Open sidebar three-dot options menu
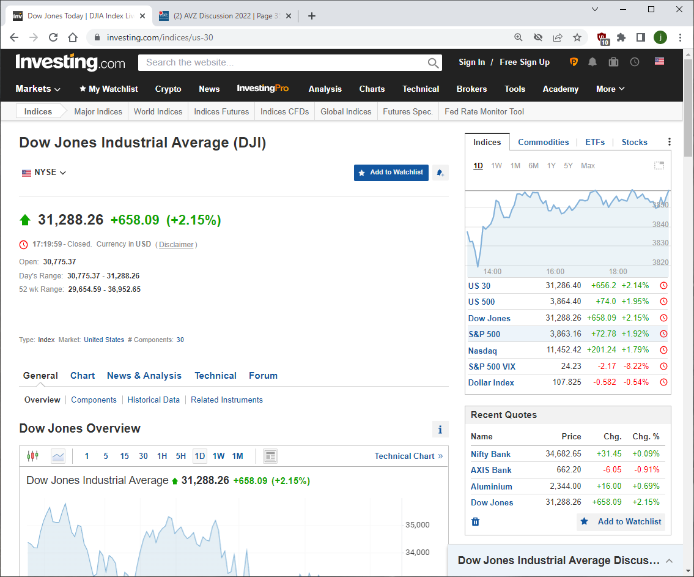 (x=669, y=142)
